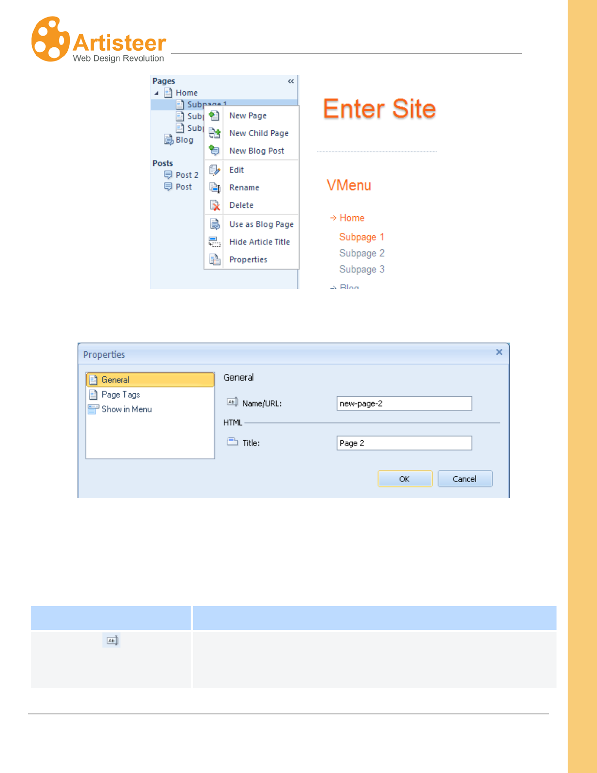Click the Artisteer palette logo

coord(50,39)
